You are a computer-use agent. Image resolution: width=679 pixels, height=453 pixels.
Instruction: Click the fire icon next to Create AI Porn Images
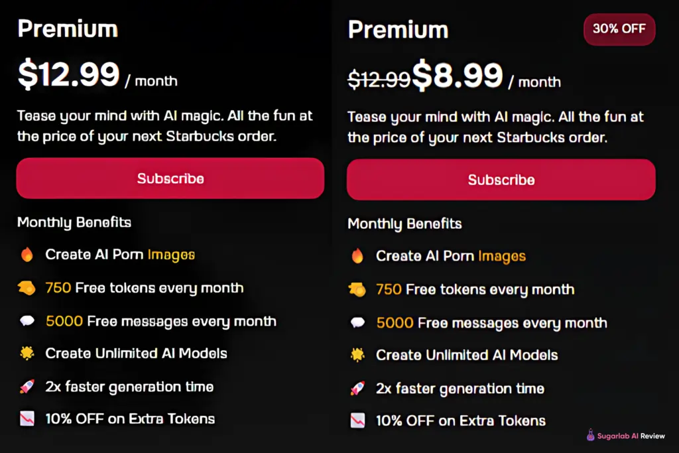[x=28, y=254]
